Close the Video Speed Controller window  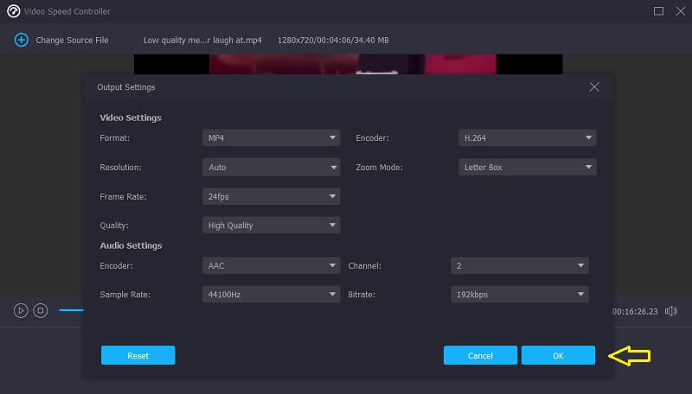click(x=680, y=11)
